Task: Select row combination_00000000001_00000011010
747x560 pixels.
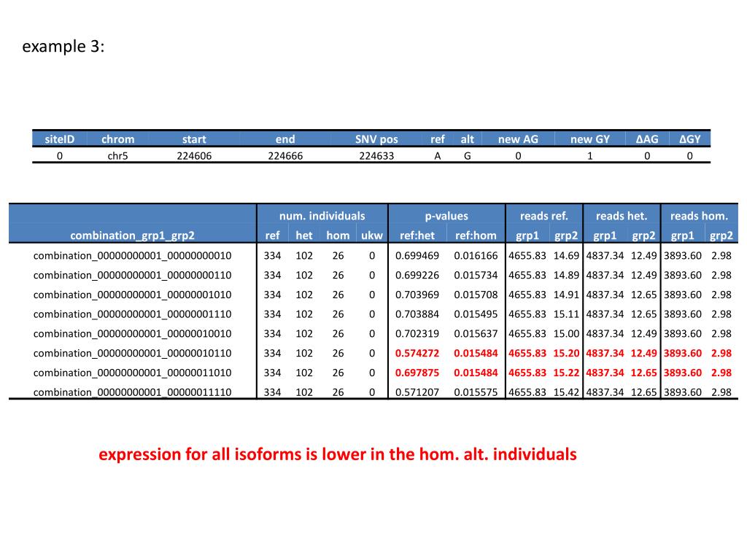Action: [x=373, y=373]
